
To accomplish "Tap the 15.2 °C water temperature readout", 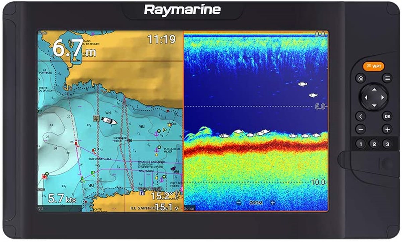I will (x=164, y=196).
